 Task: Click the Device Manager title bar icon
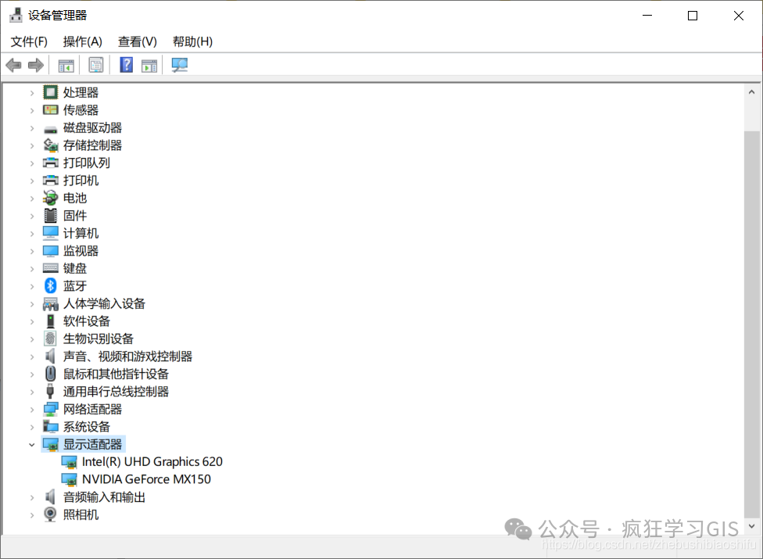(x=16, y=15)
